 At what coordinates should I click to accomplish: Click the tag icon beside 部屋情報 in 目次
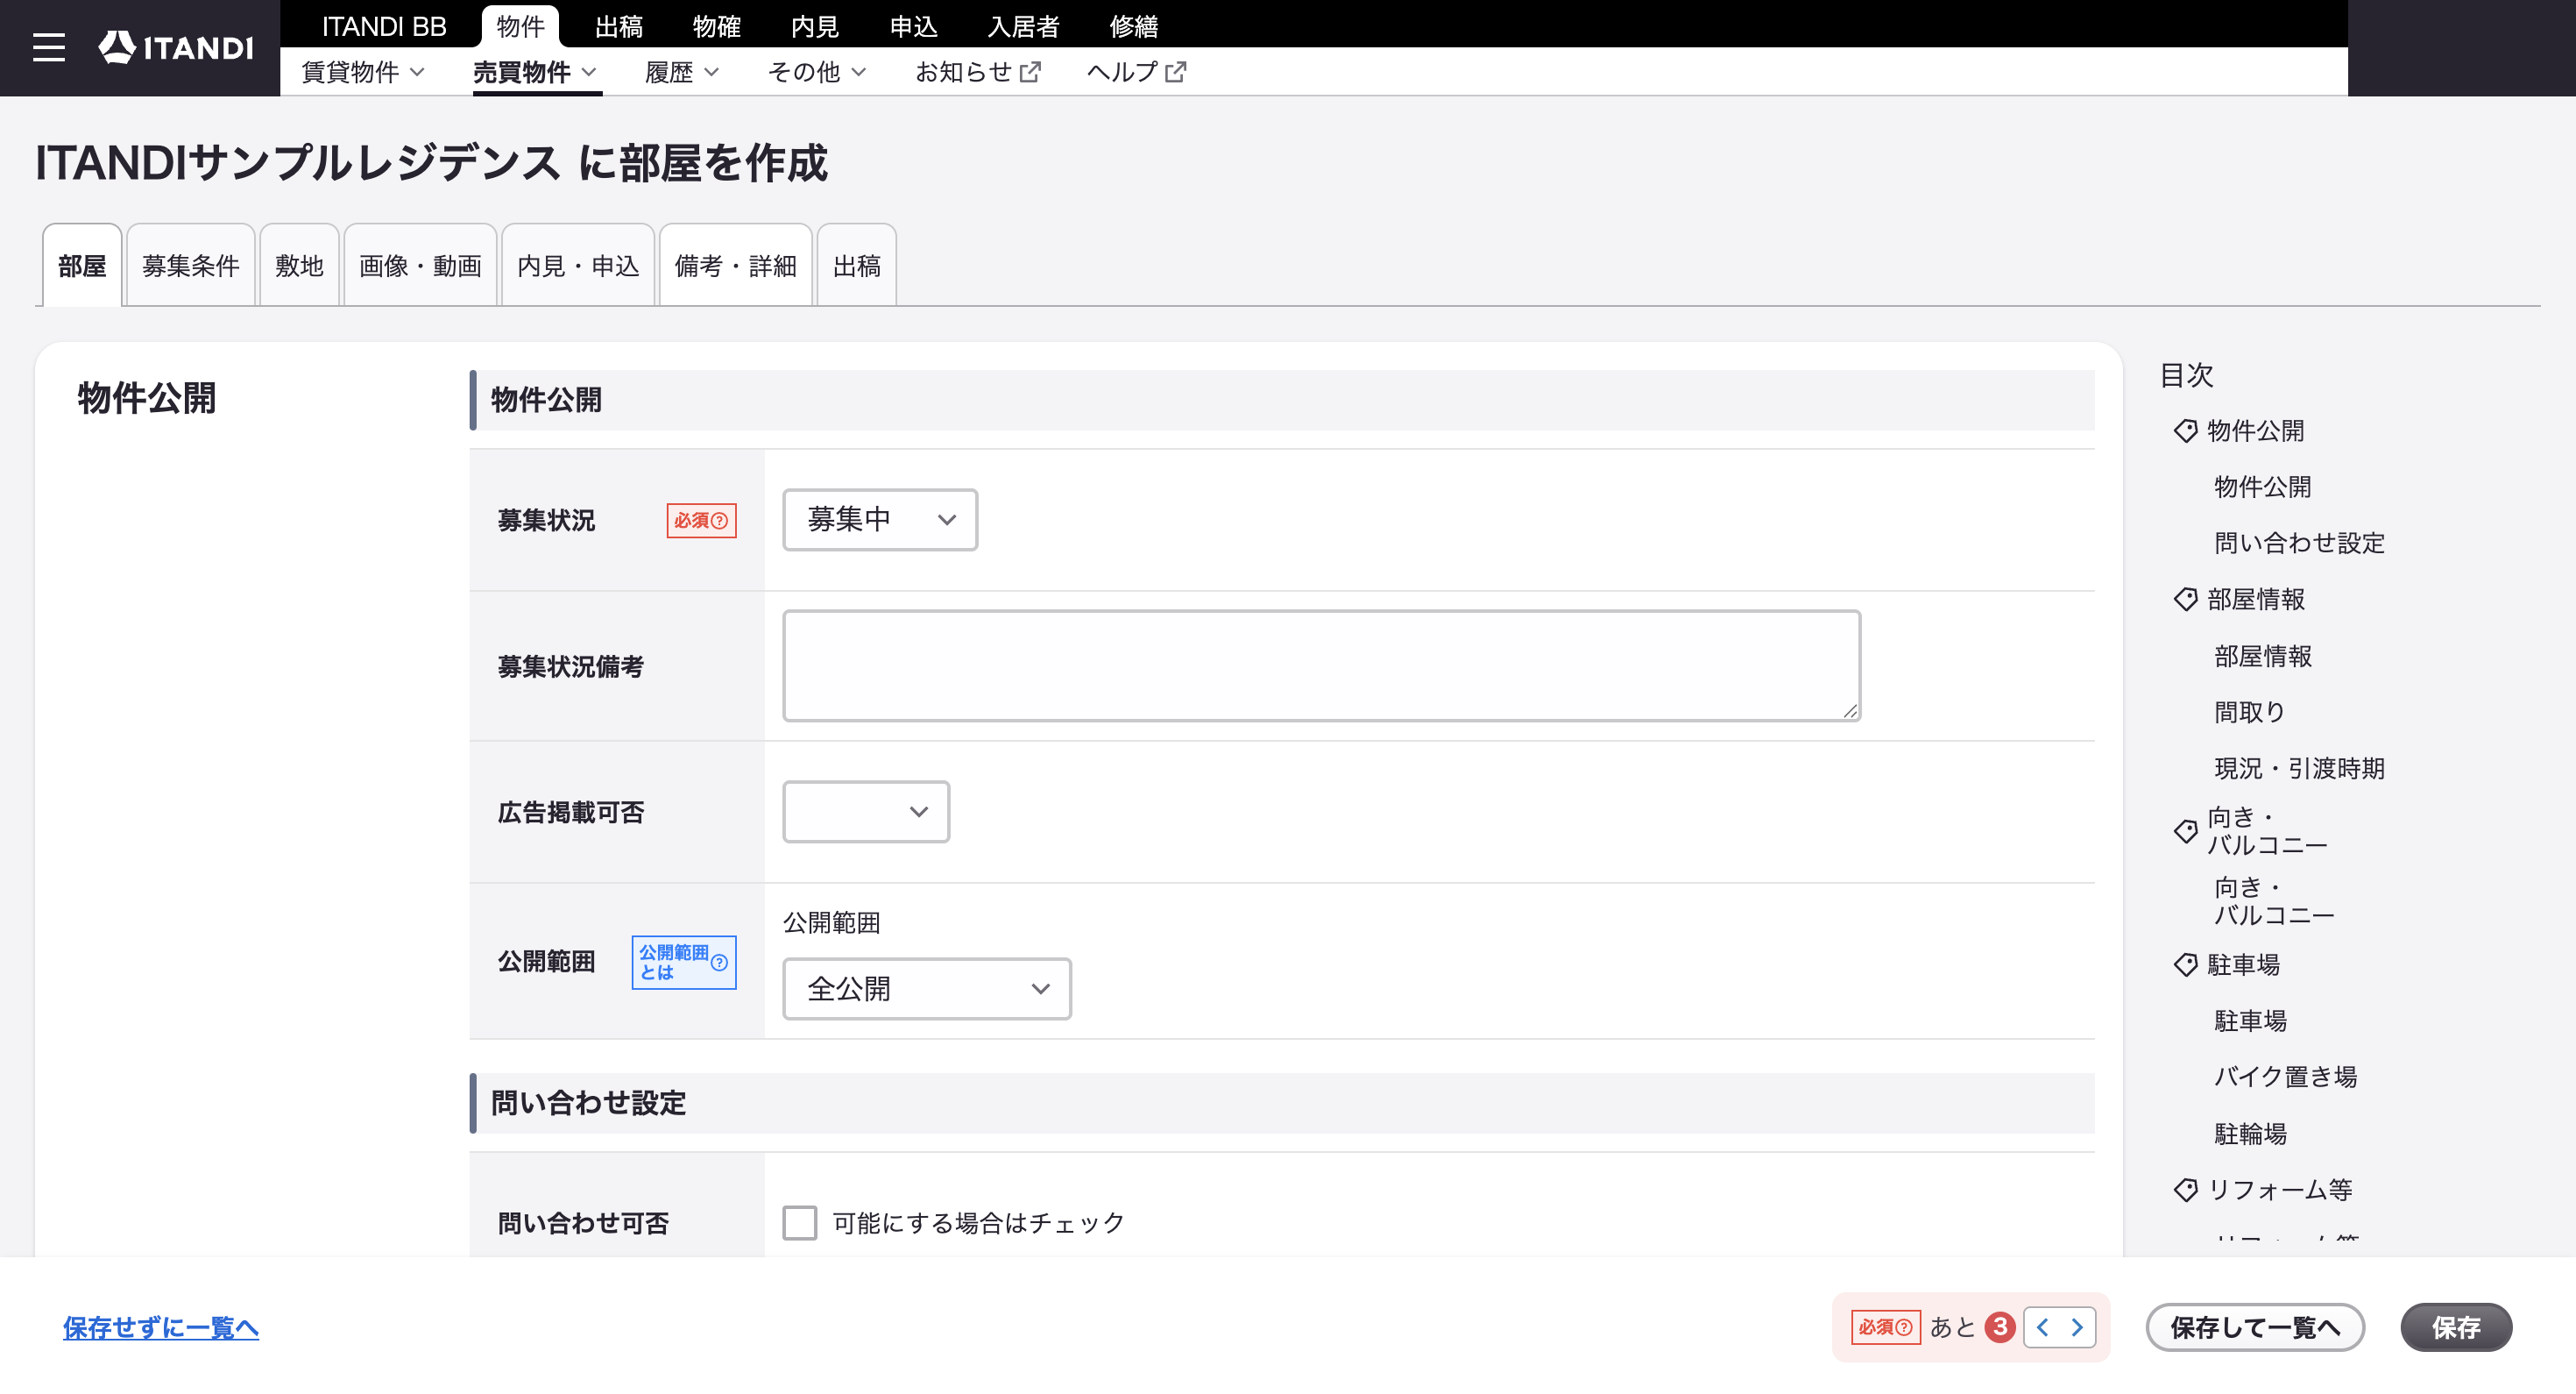(2185, 600)
